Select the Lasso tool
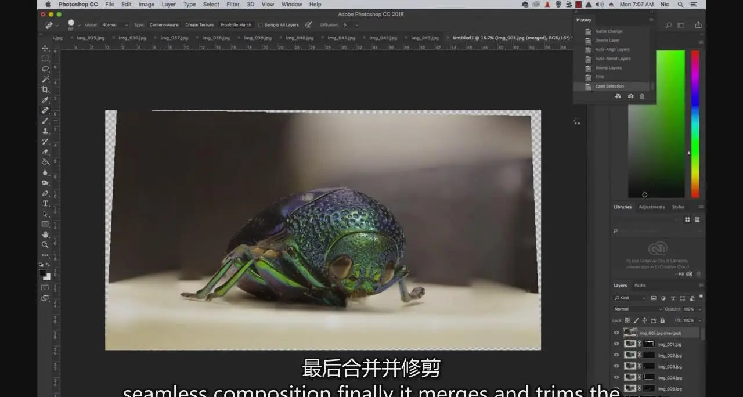 pyautogui.click(x=45, y=68)
